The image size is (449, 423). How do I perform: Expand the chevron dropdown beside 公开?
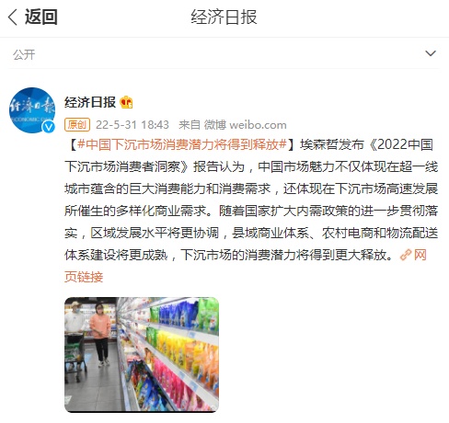[x=431, y=53]
